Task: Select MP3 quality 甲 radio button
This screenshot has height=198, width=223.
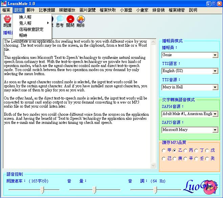Action: (164, 151)
